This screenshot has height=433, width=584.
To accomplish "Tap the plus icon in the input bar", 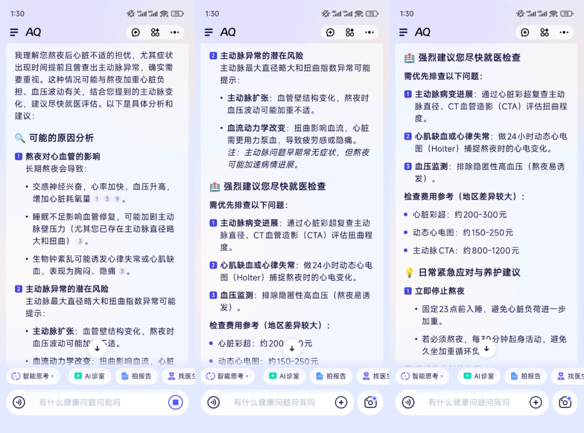I will coord(341,402).
